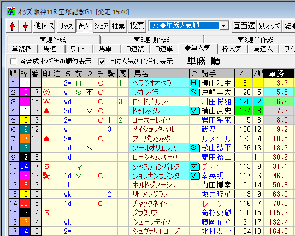Screen dimensions: 295x236
Task: Open the 単勝人気順 dropdown arrow
Action: coord(224,25)
